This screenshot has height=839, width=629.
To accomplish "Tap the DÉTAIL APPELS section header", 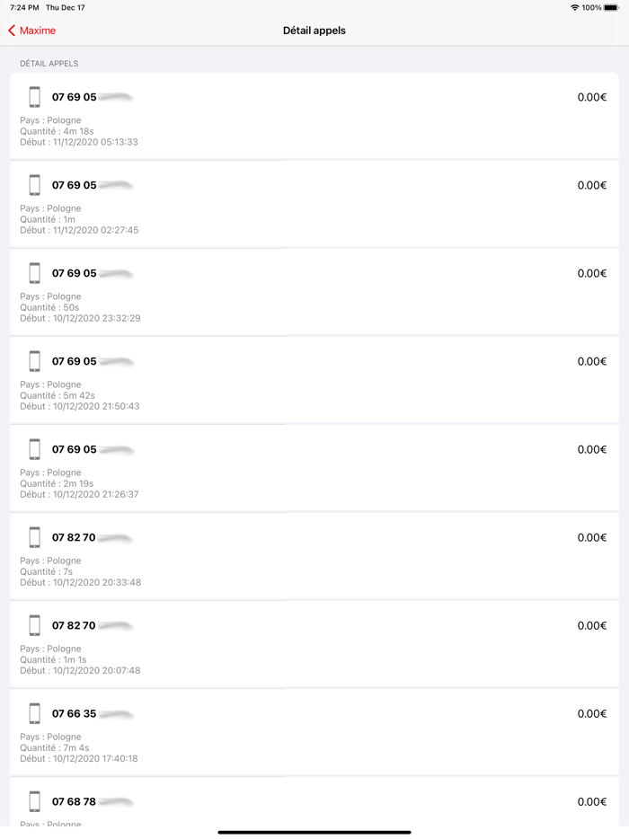I will [x=49, y=63].
